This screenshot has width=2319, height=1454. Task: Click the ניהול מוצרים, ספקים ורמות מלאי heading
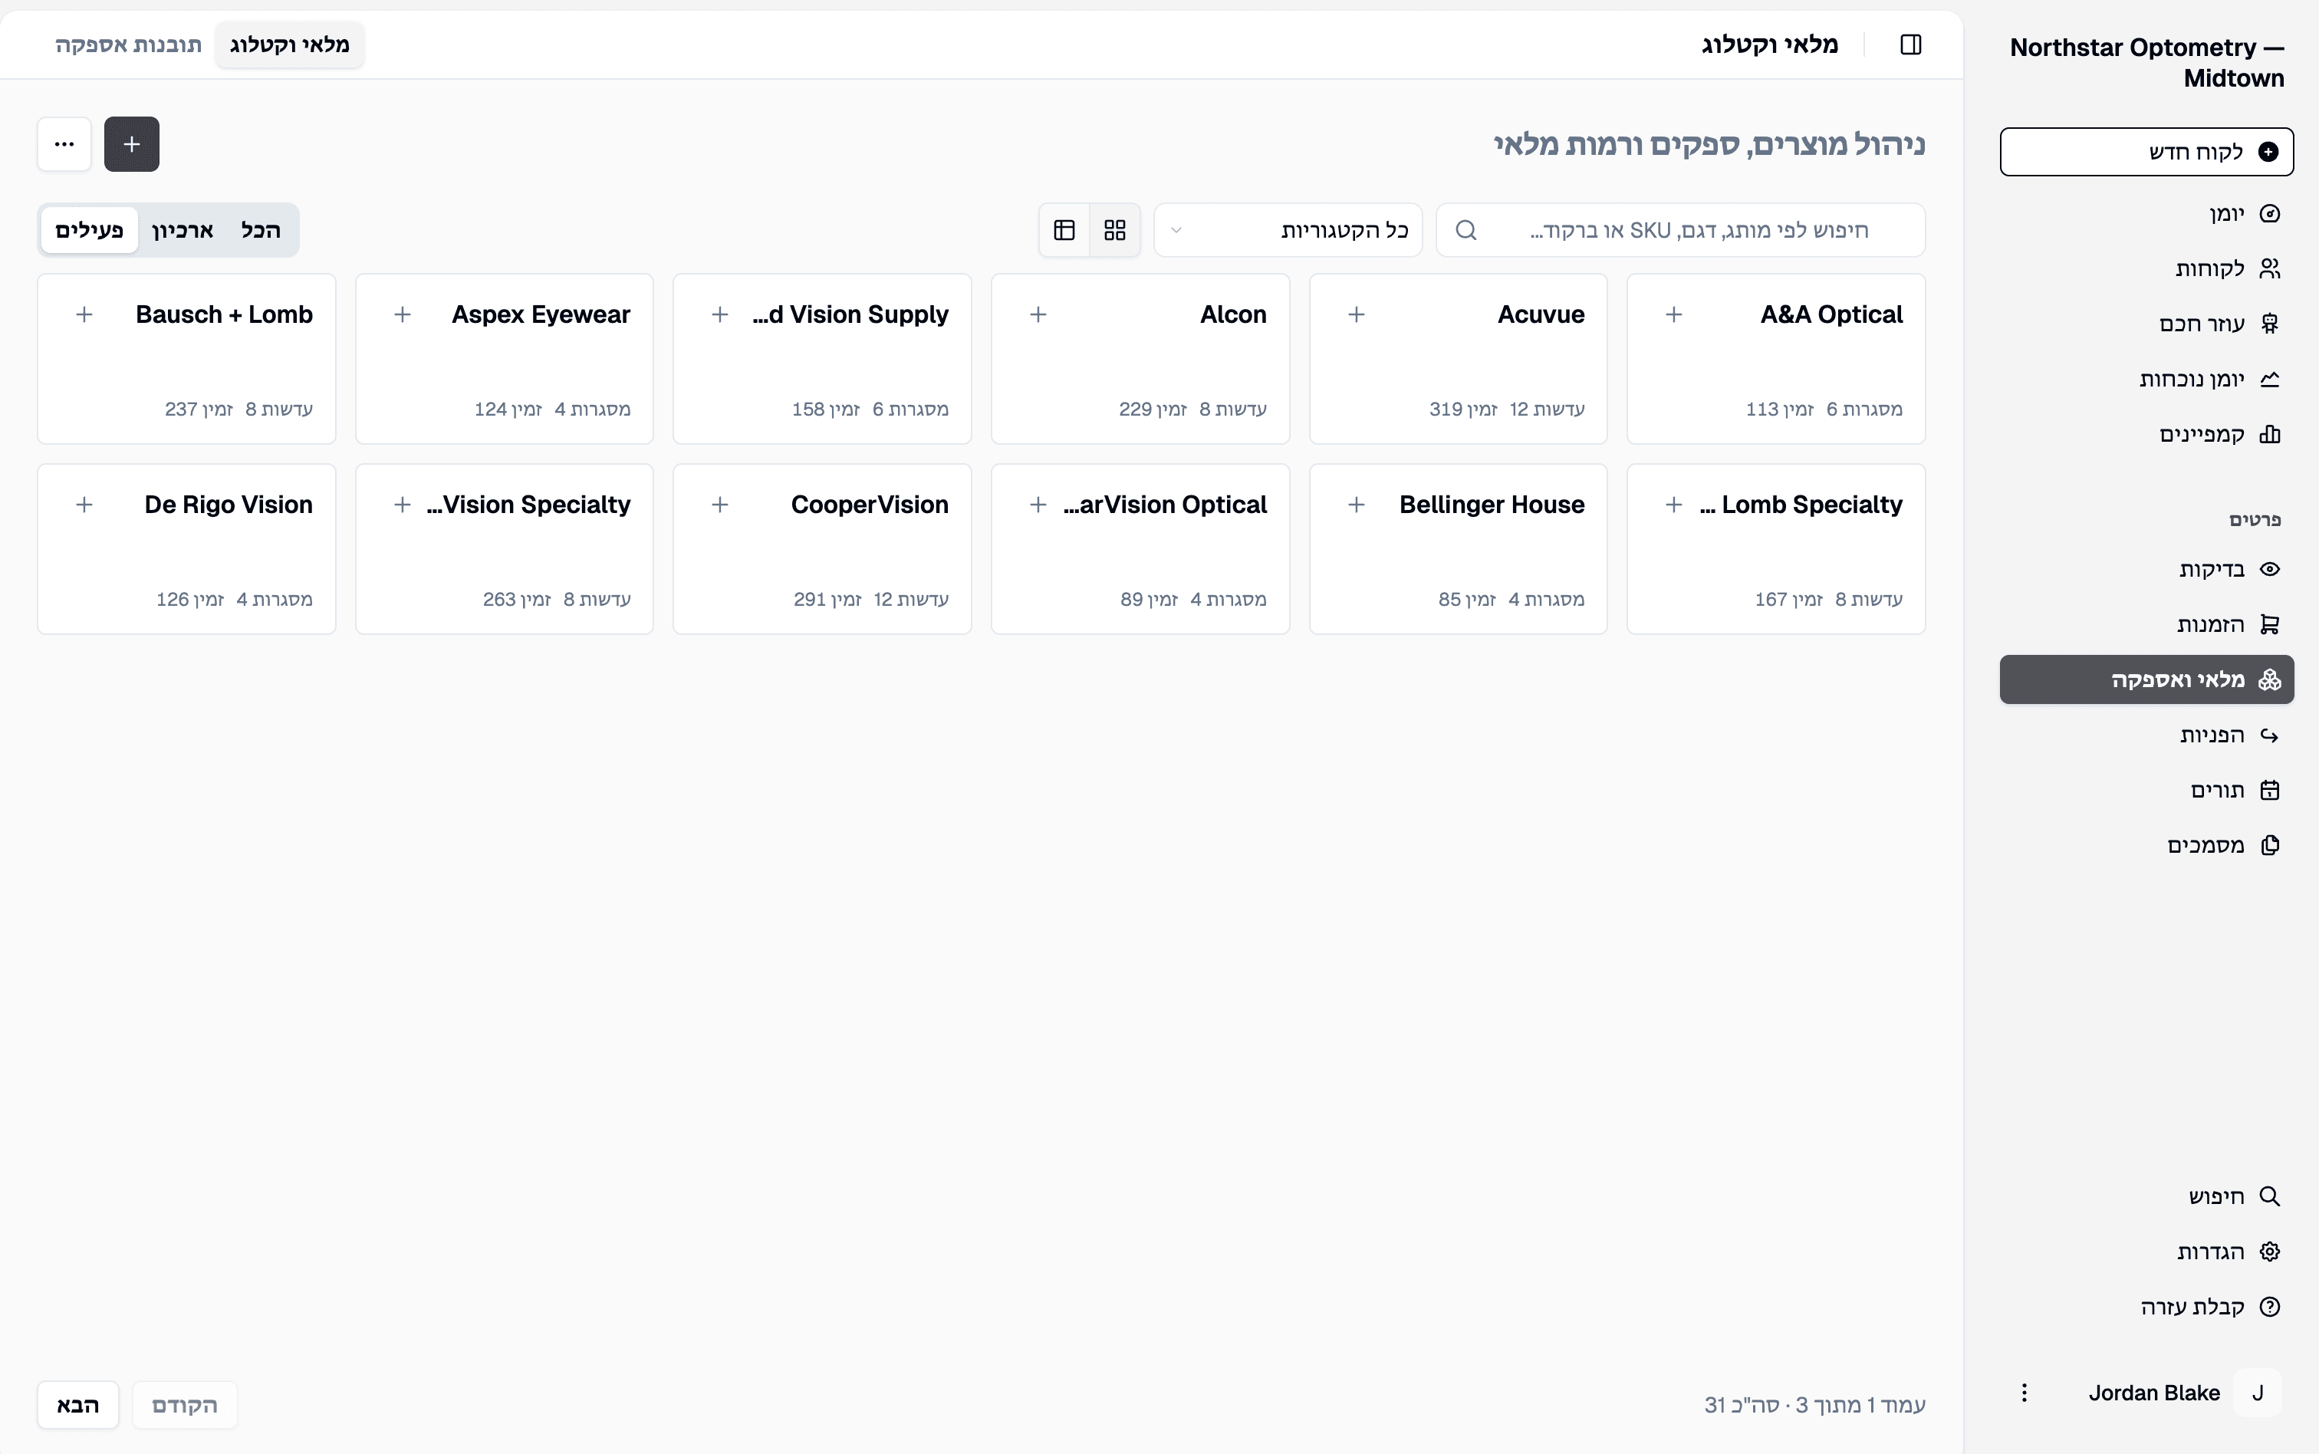tap(1709, 144)
